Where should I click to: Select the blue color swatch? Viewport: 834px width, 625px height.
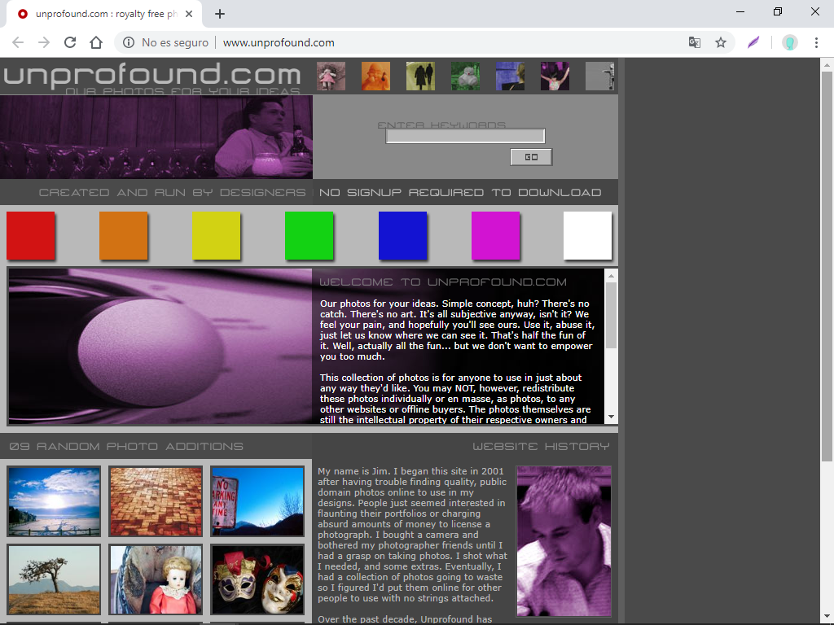(402, 235)
